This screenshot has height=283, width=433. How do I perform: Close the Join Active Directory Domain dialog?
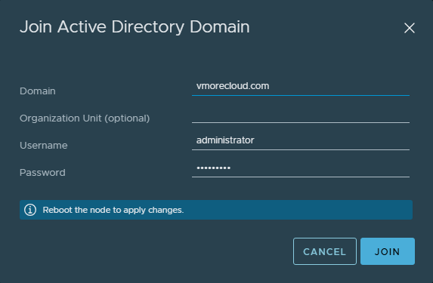pos(410,28)
